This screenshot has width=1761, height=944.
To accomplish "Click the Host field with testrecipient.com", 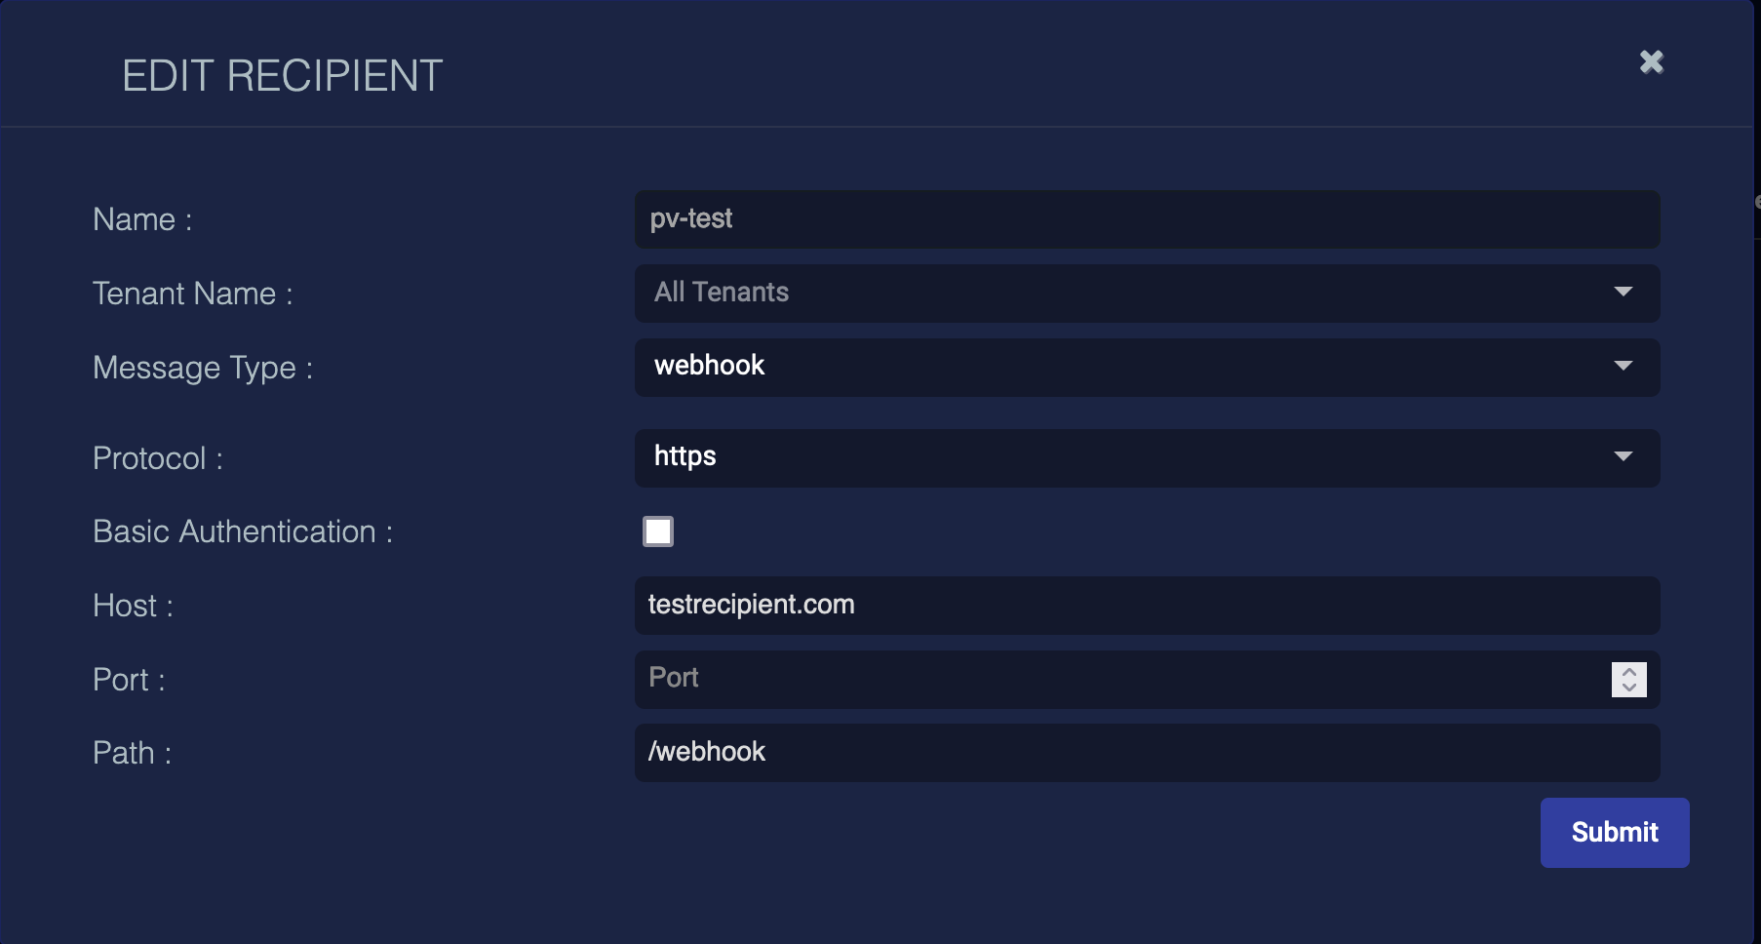I will tap(1146, 606).
